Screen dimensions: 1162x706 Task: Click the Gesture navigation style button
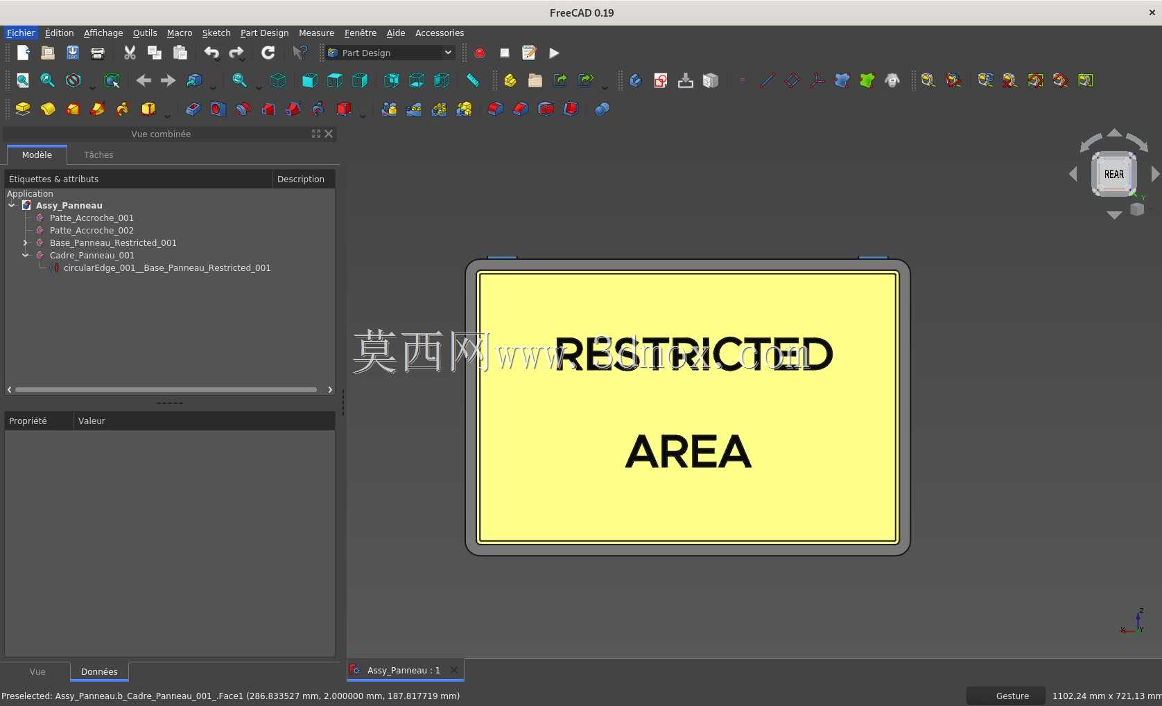(1005, 696)
